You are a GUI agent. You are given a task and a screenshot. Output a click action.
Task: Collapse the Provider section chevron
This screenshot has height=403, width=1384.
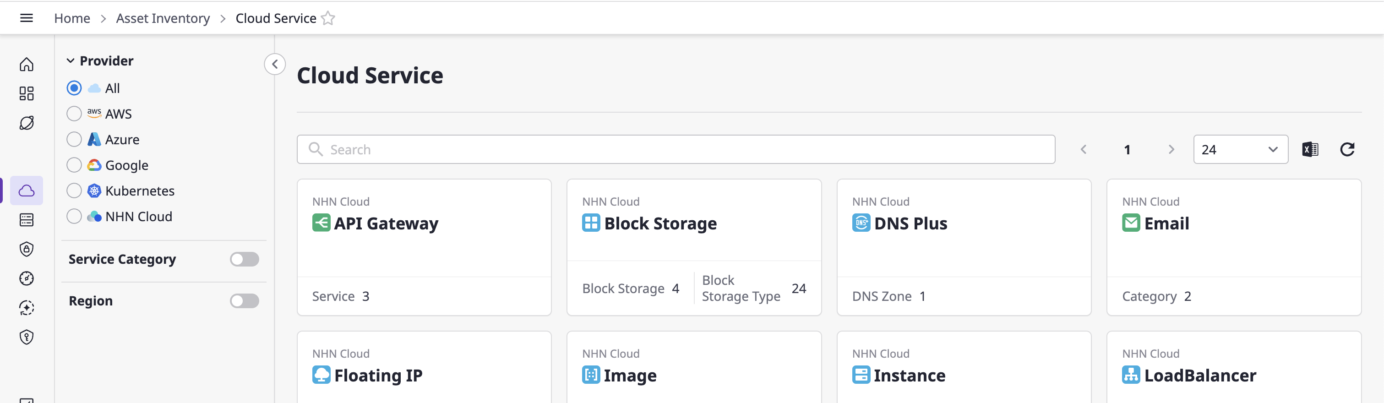coord(71,61)
